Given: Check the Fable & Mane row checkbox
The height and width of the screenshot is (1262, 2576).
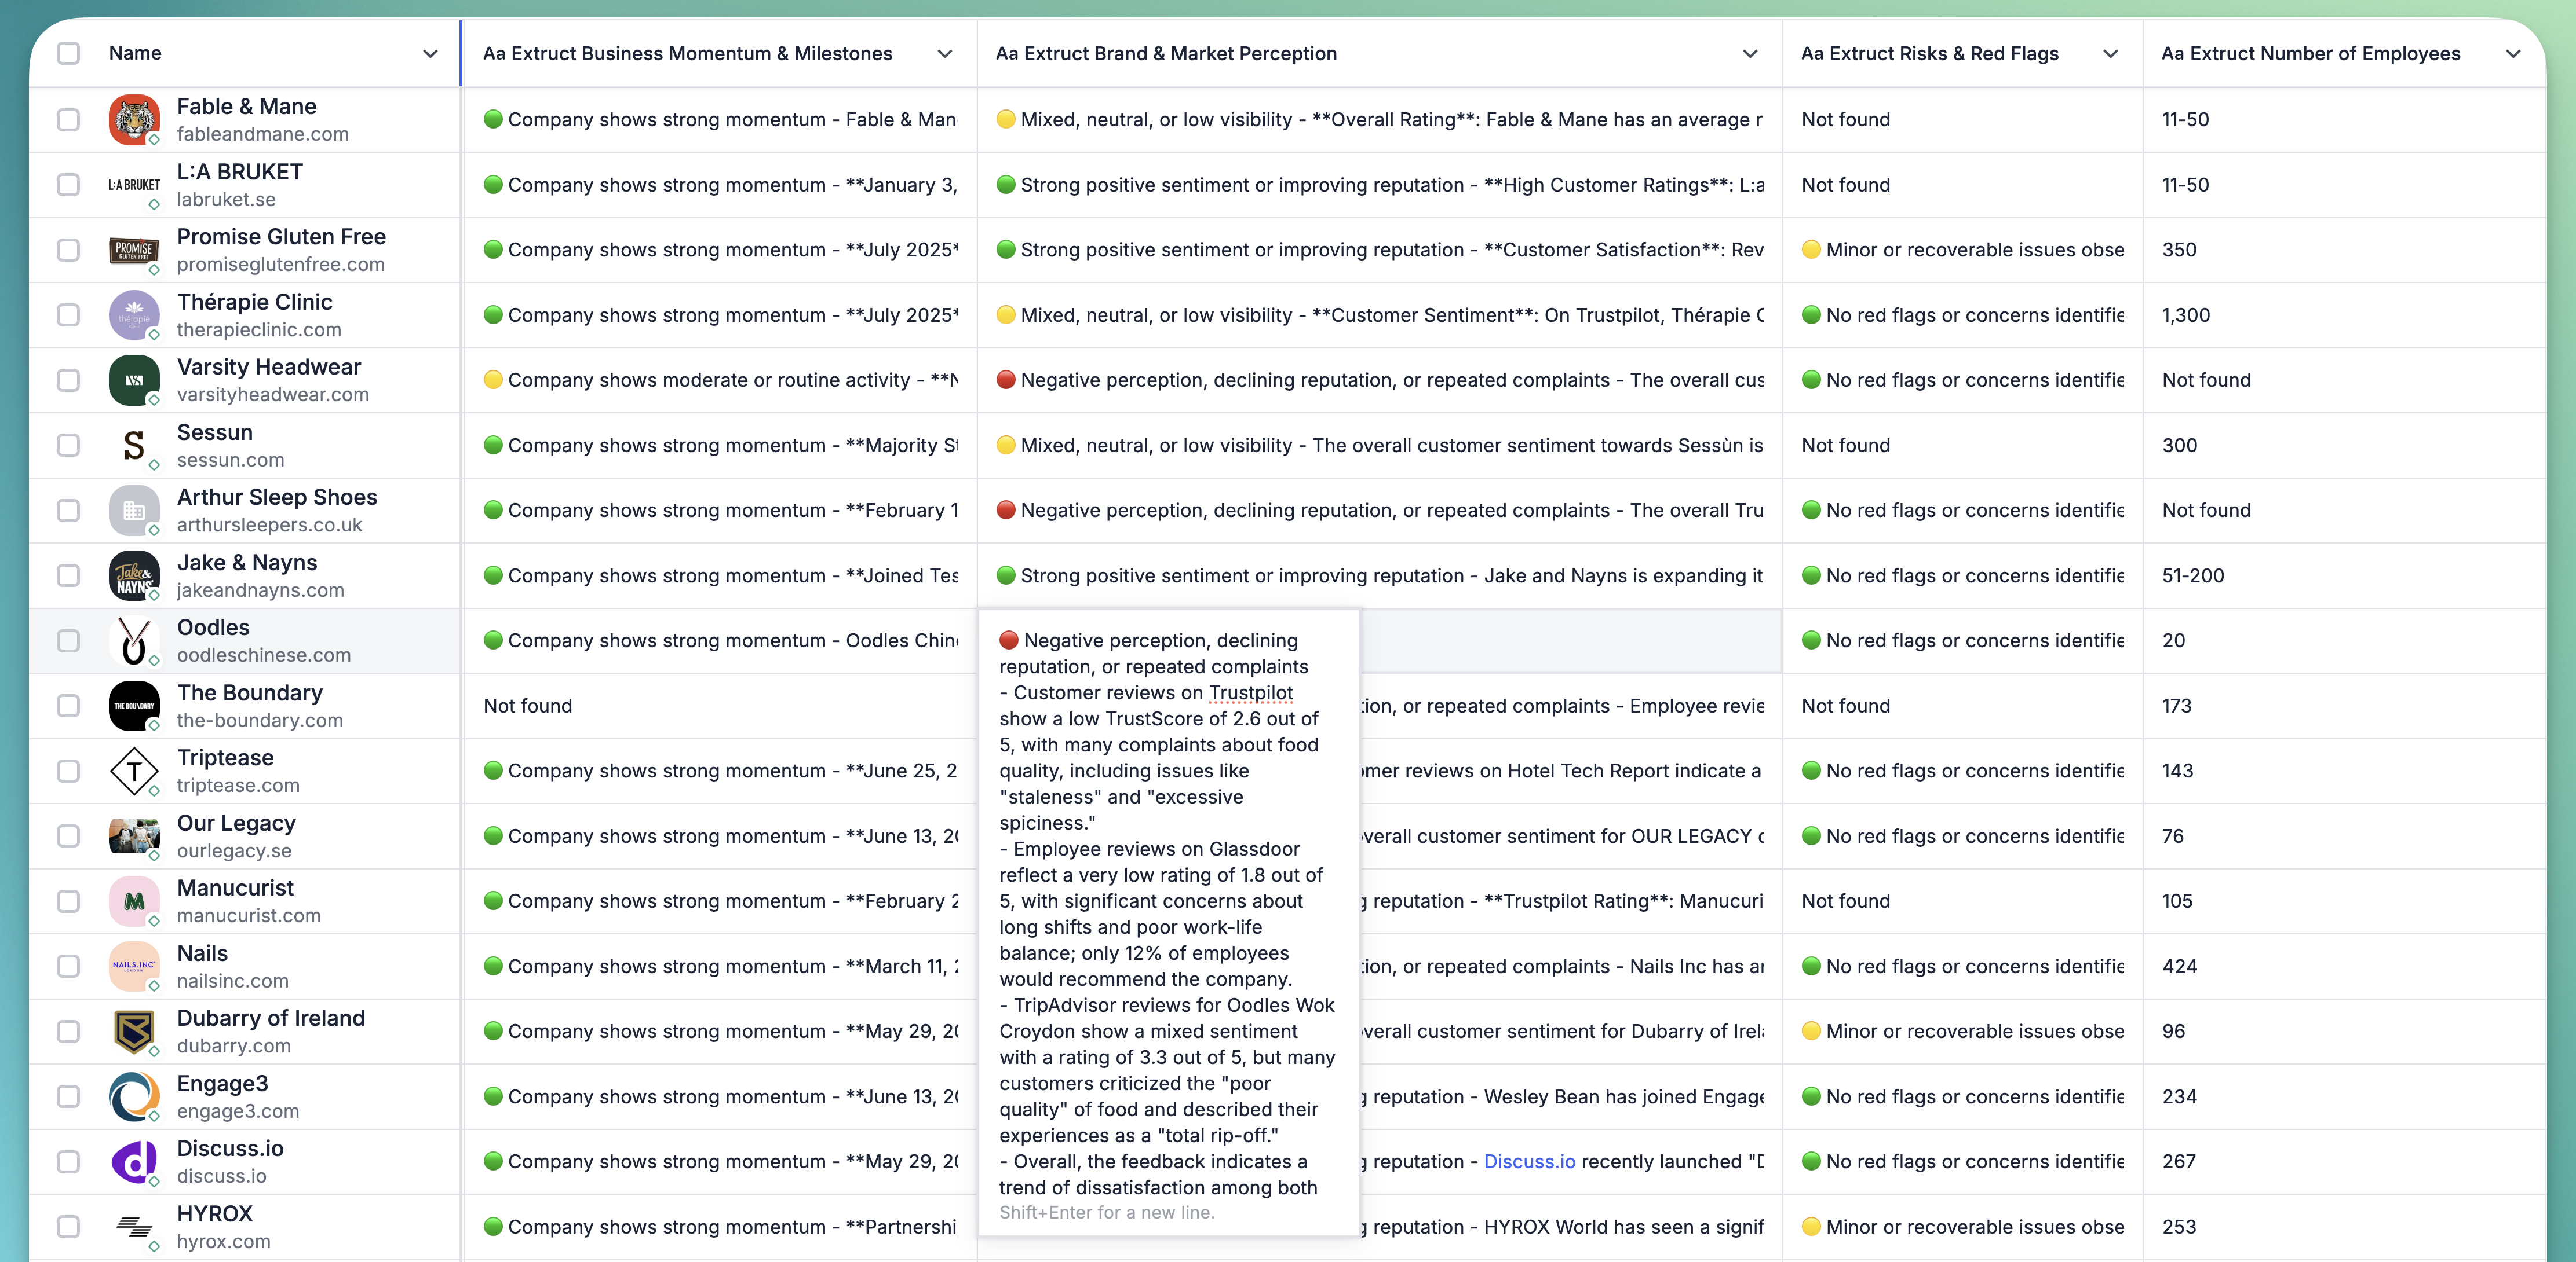Looking at the screenshot, I should [68, 120].
